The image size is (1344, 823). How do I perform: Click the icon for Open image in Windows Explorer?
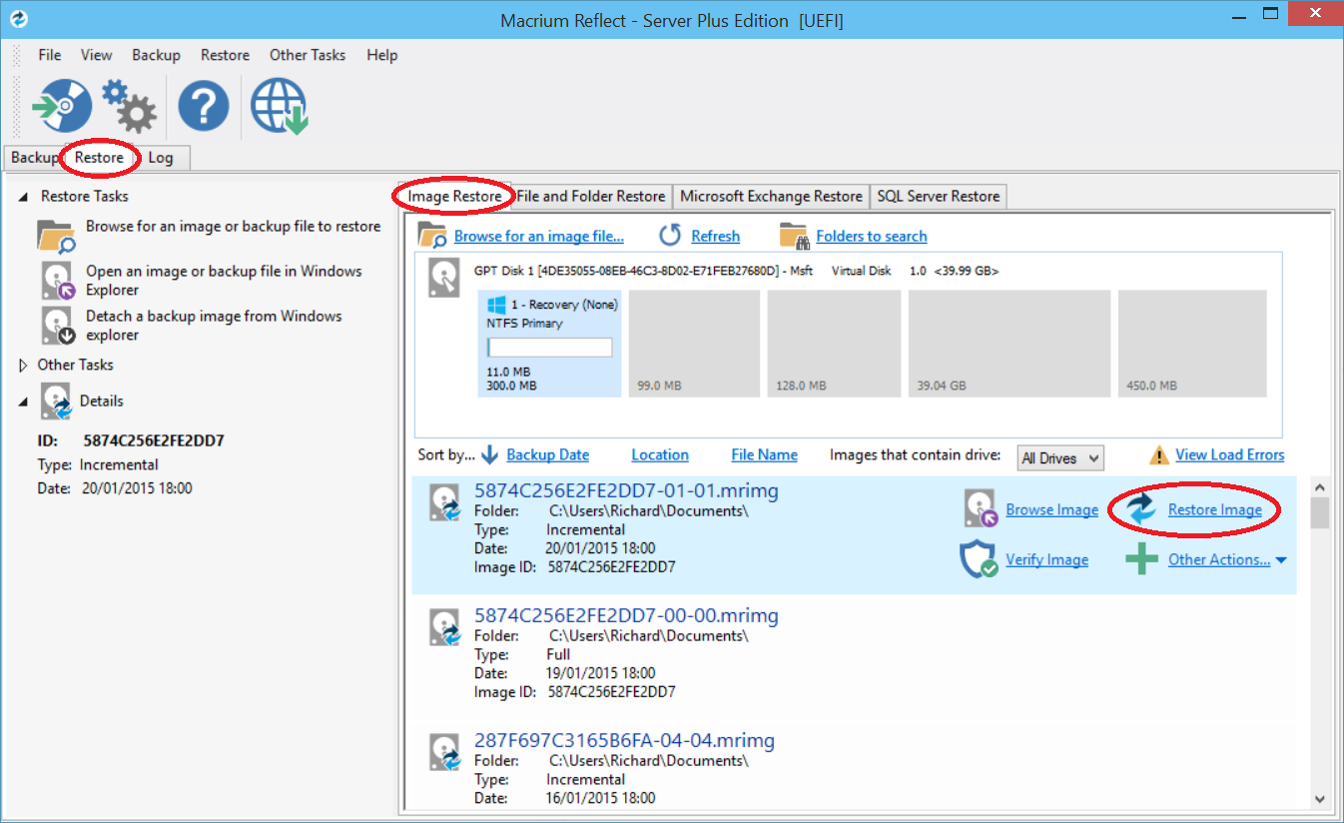click(x=59, y=281)
